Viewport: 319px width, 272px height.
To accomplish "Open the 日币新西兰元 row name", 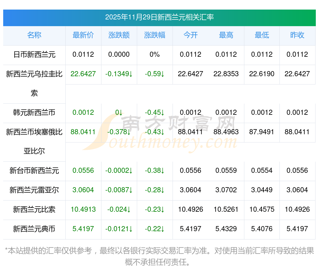I will 34,55.
